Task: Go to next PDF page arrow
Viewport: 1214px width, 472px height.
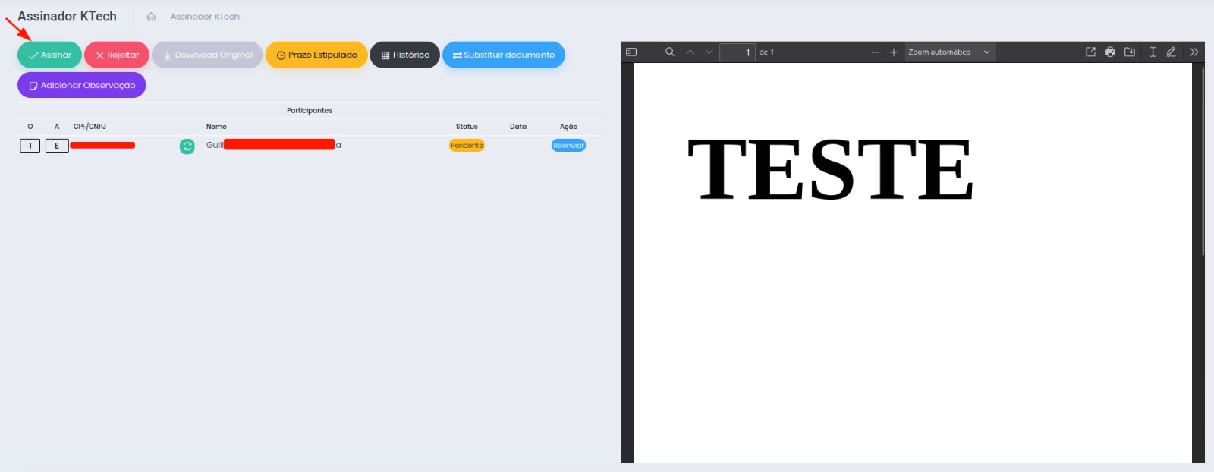Action: point(709,52)
